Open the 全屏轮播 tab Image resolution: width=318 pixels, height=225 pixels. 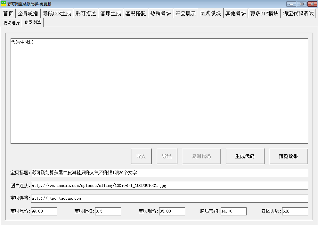point(28,14)
